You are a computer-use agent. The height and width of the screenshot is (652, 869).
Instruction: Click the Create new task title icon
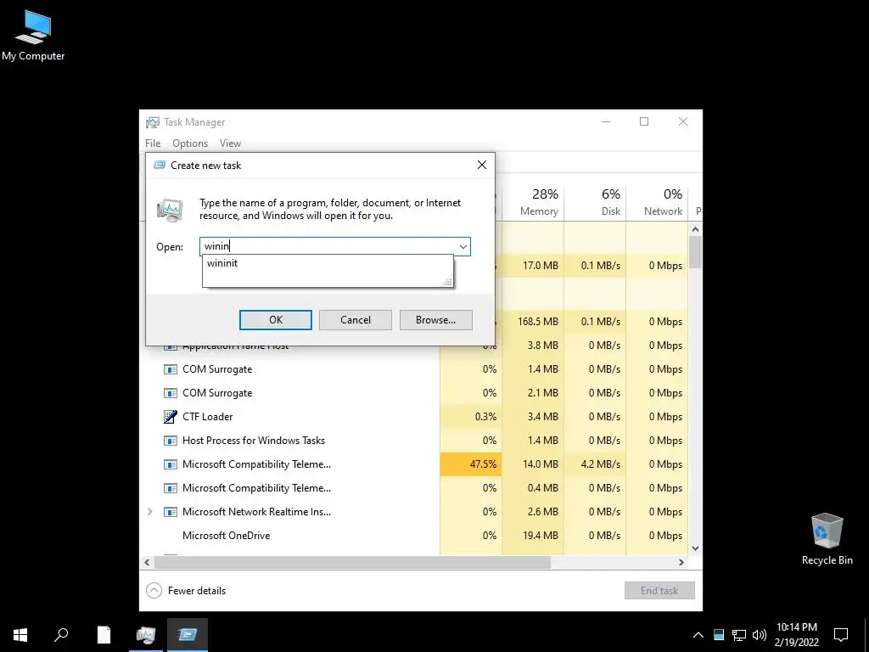160,166
